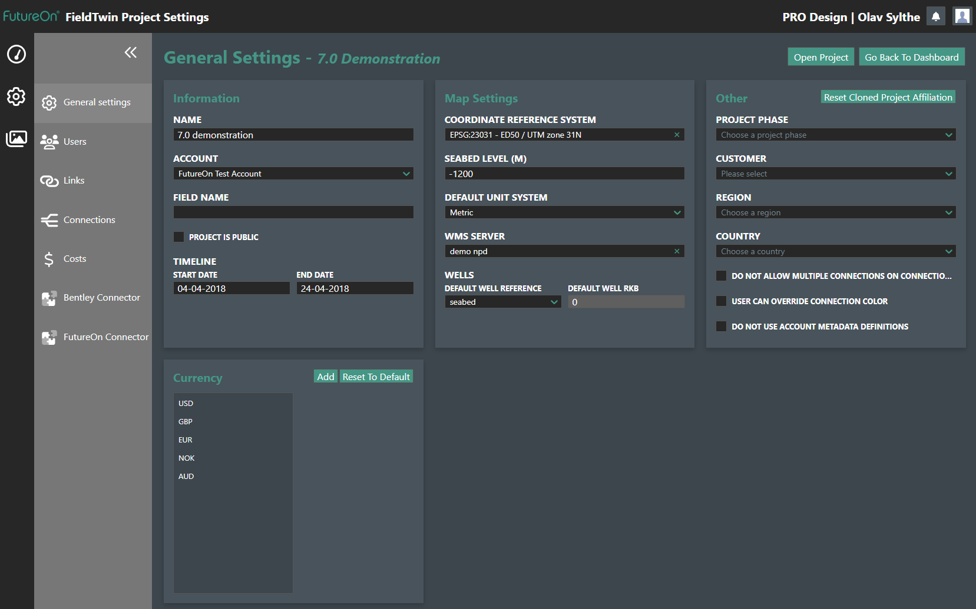Toggle User Can Override Connection Color
The width and height of the screenshot is (976, 609).
tap(721, 301)
